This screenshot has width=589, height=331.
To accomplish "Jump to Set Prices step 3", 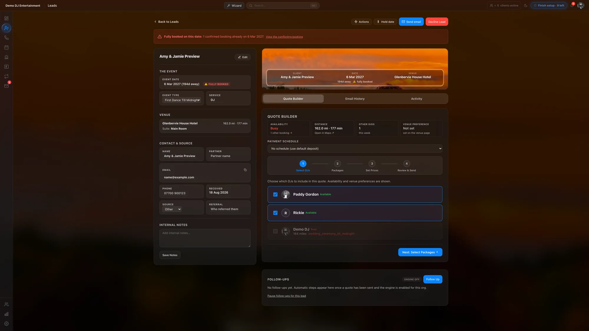I will [x=372, y=166].
